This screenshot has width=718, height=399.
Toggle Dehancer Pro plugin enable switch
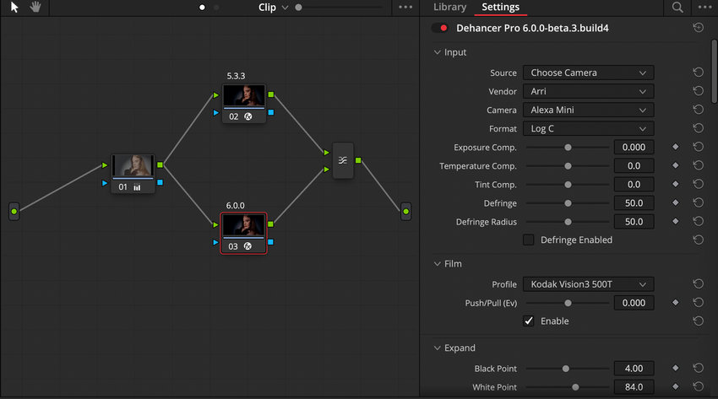(440, 28)
